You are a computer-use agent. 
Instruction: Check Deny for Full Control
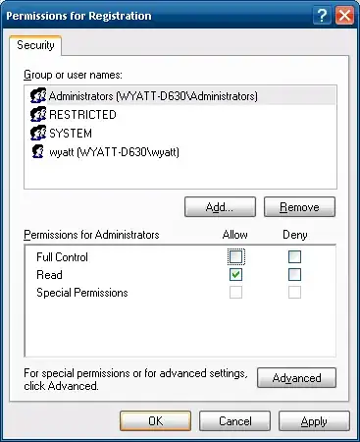pos(294,257)
